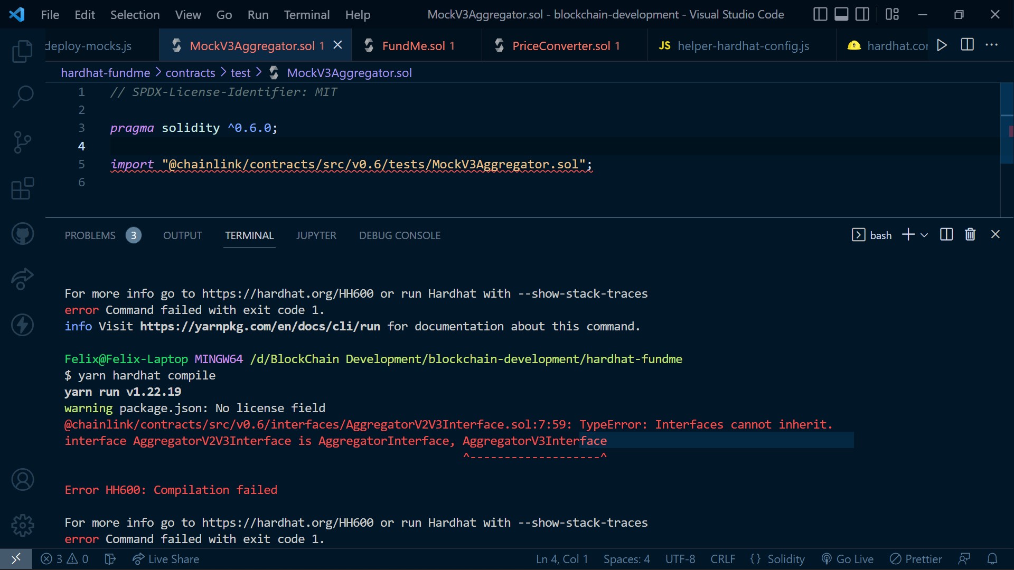Open the Help menu
Image resolution: width=1014 pixels, height=570 pixels.
tap(358, 15)
